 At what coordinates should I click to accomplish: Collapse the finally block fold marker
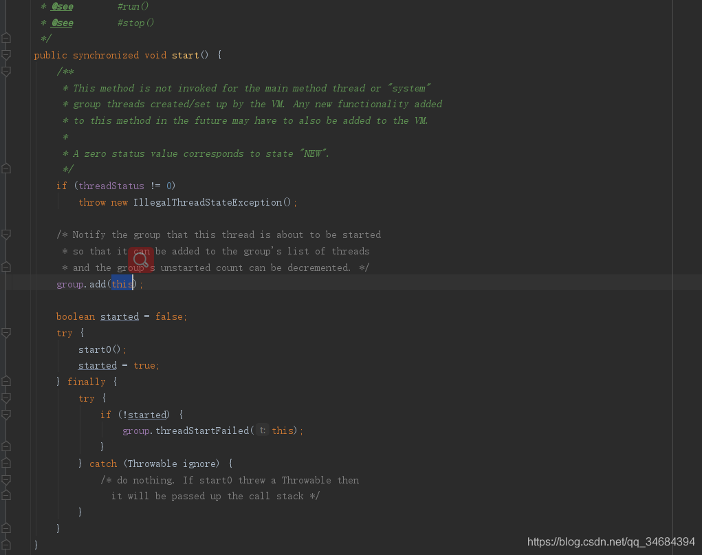[6, 382]
